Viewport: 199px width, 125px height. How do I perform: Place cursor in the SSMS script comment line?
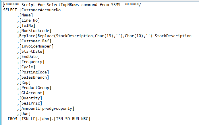click(x=72, y=5)
